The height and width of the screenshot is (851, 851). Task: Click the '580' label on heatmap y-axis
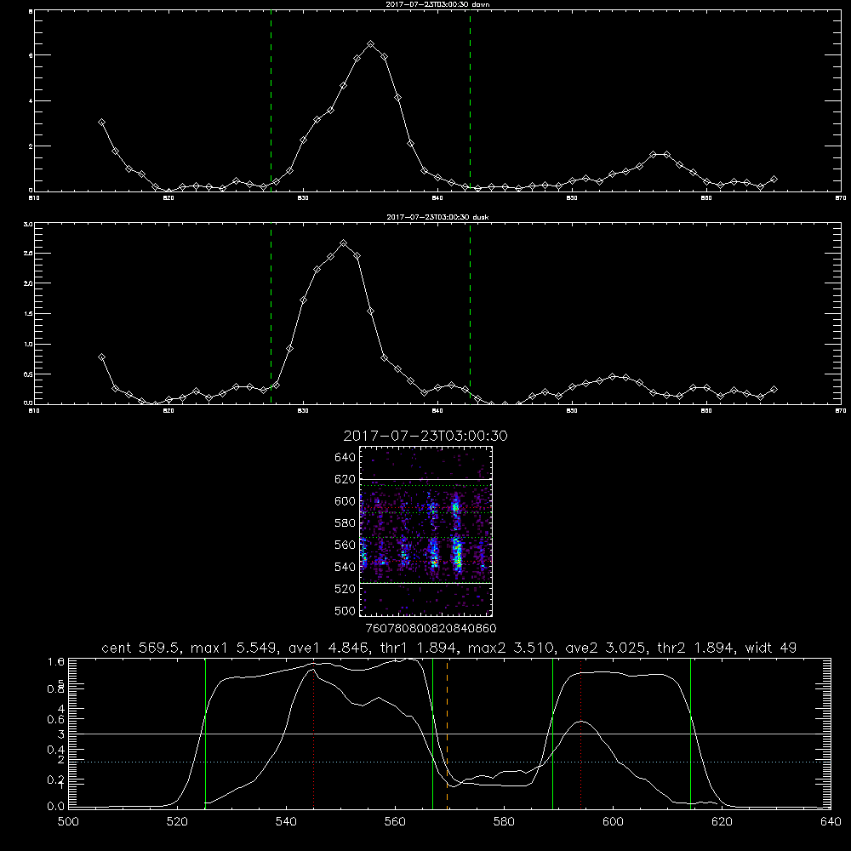pos(346,523)
